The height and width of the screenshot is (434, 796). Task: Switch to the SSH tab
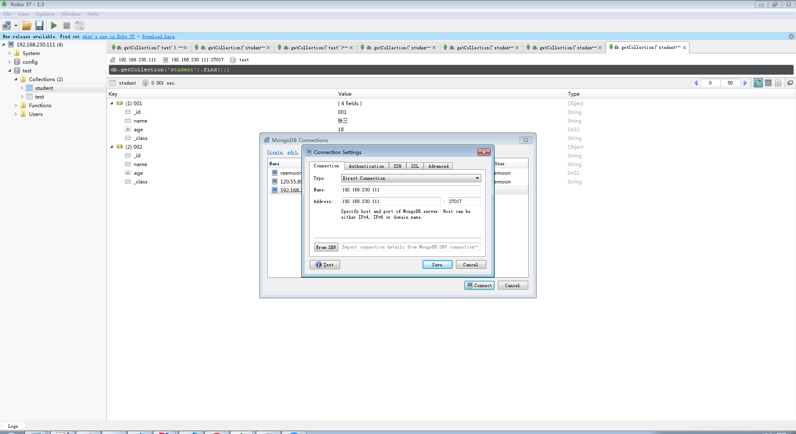tap(397, 166)
